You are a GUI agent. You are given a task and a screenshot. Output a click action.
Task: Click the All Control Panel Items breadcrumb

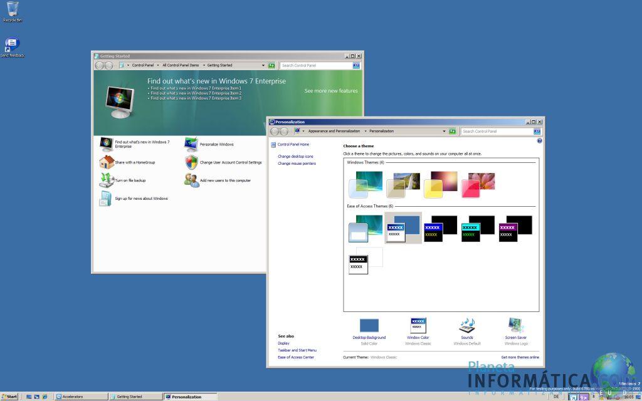[x=181, y=65]
